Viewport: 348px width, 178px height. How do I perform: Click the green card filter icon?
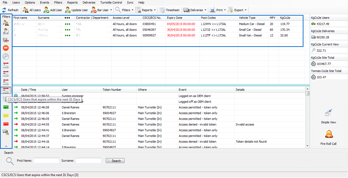tap(6, 107)
